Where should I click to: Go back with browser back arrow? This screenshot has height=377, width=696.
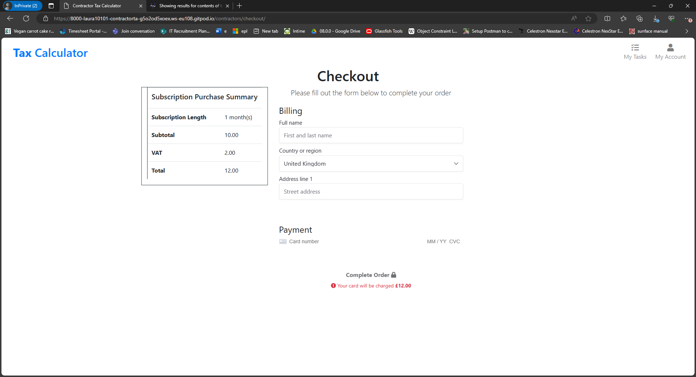pos(10,18)
